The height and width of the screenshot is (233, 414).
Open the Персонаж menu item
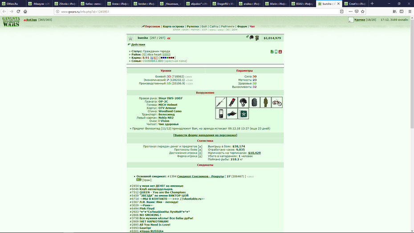click(152, 26)
